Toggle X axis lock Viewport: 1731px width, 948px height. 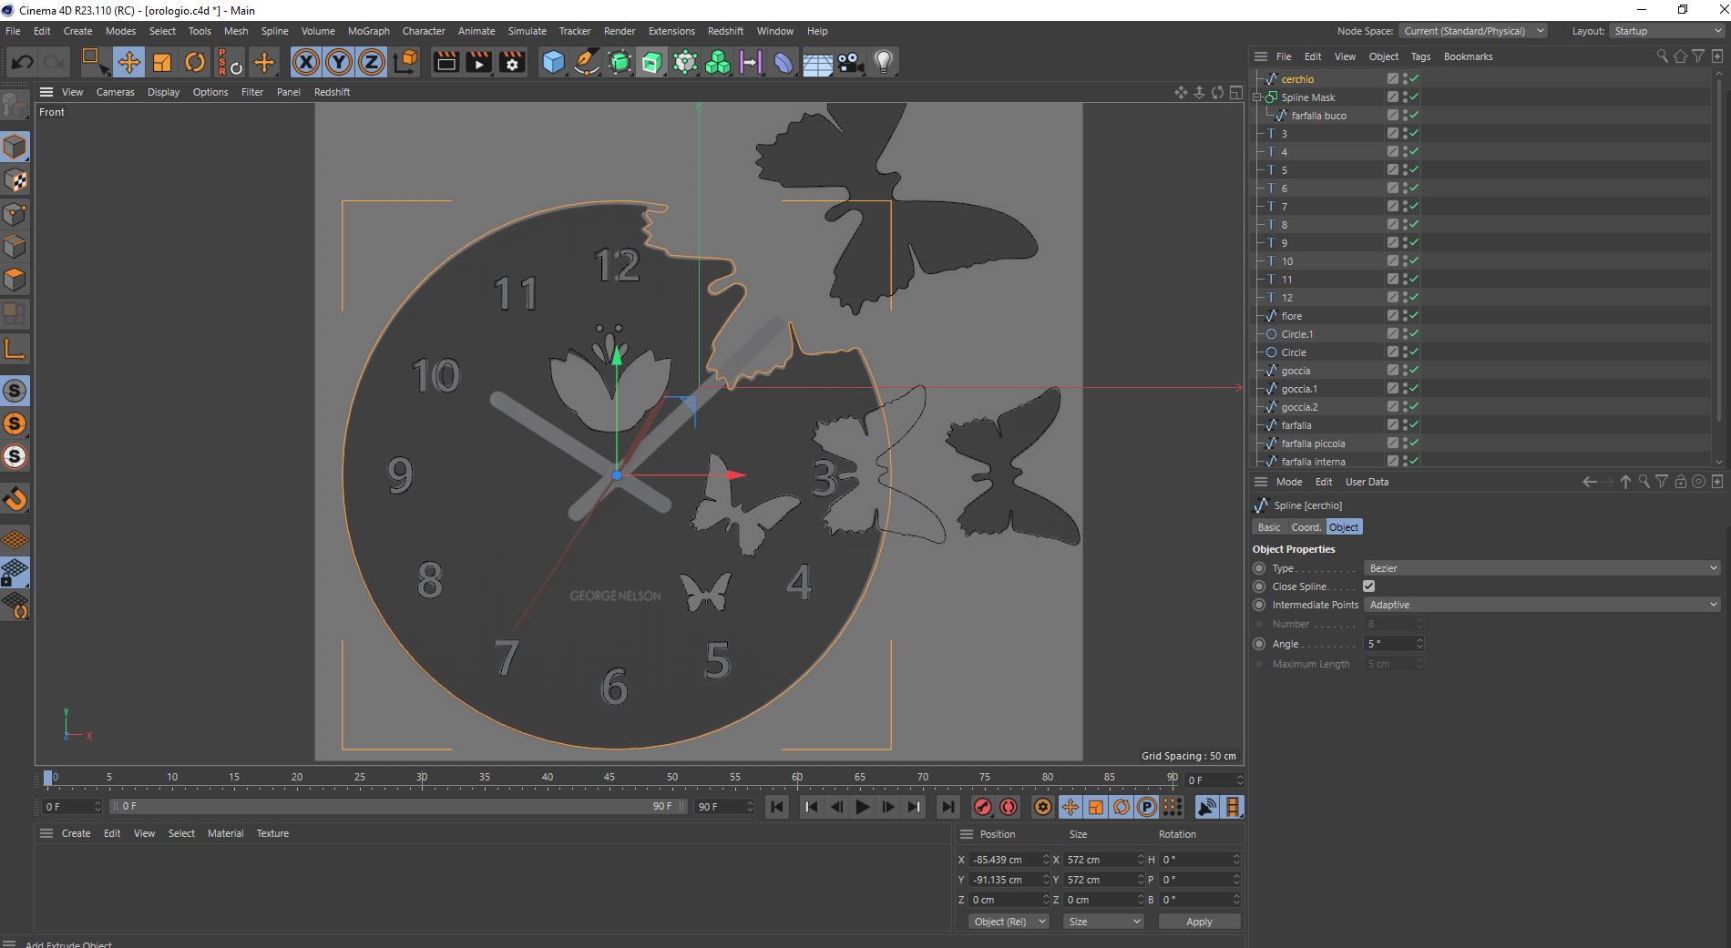[306, 62]
